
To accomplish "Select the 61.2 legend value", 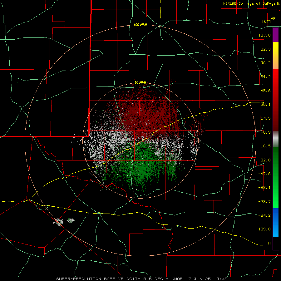I will pyautogui.click(x=266, y=77).
